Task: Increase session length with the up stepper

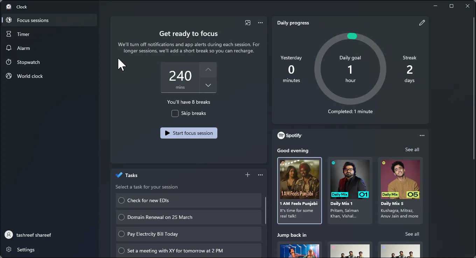Action: click(208, 70)
